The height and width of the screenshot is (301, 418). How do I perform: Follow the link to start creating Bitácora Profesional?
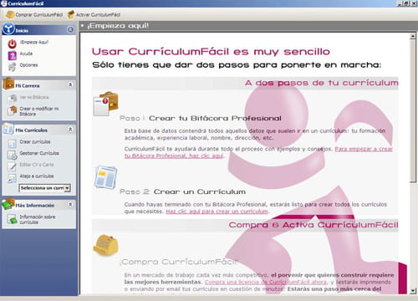pyautogui.click(x=258, y=152)
